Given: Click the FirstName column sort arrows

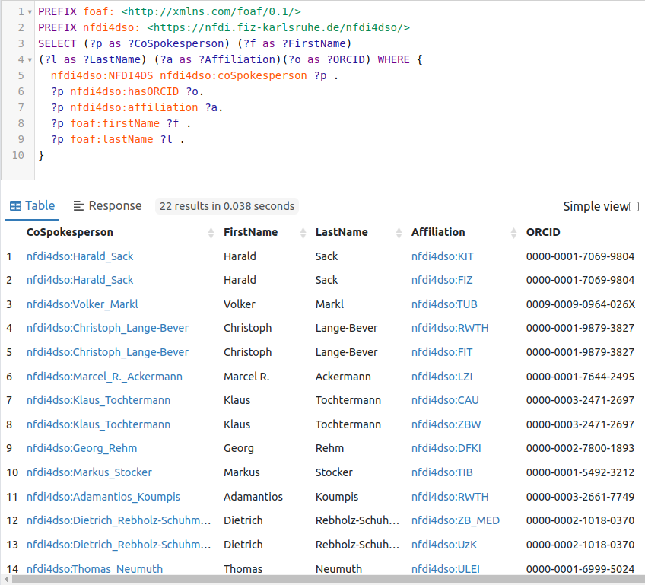Looking at the screenshot, I should tap(303, 233).
